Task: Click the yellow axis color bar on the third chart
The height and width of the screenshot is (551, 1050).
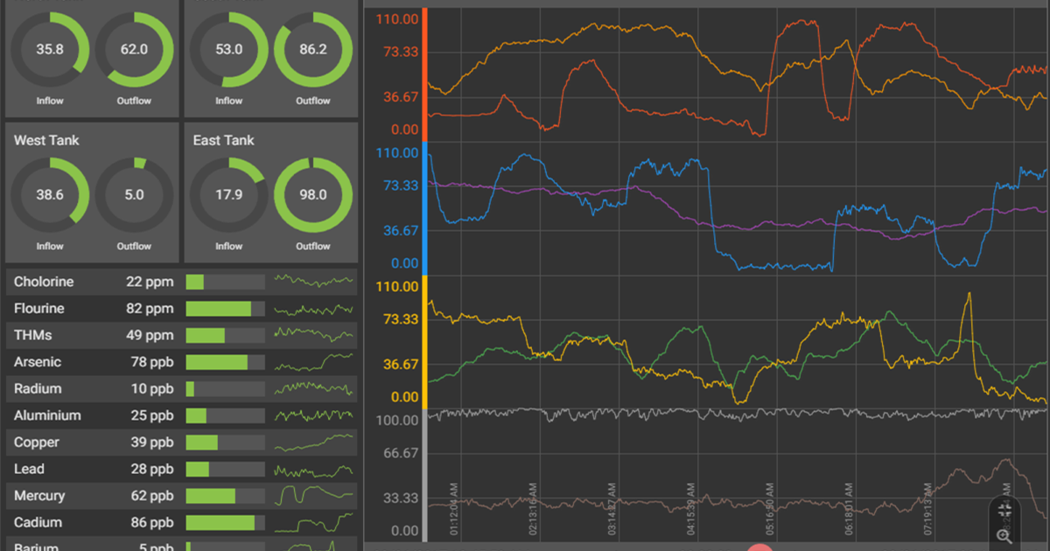Action: tap(424, 343)
